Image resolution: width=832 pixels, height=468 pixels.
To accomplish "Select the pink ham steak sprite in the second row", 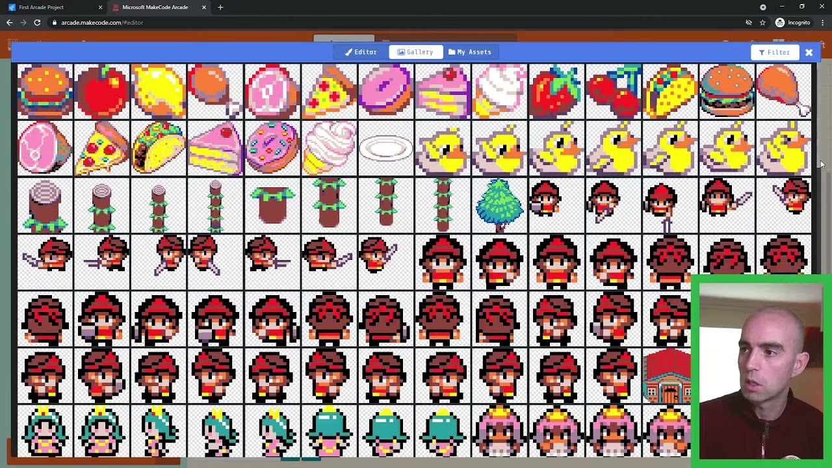I will (45, 148).
